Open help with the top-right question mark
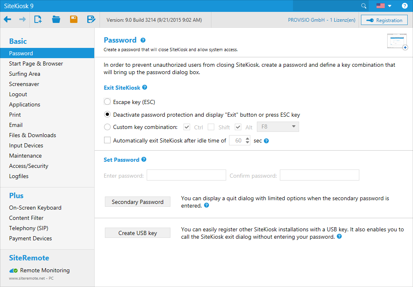The height and width of the screenshot is (287, 413). click(404, 6)
